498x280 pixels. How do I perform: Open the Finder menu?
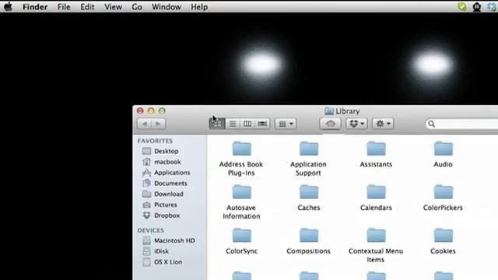point(35,7)
